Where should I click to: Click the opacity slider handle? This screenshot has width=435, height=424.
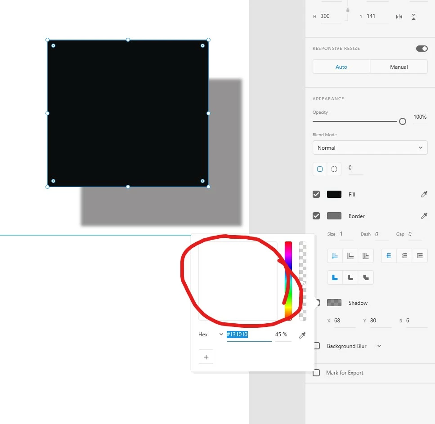[x=402, y=121]
